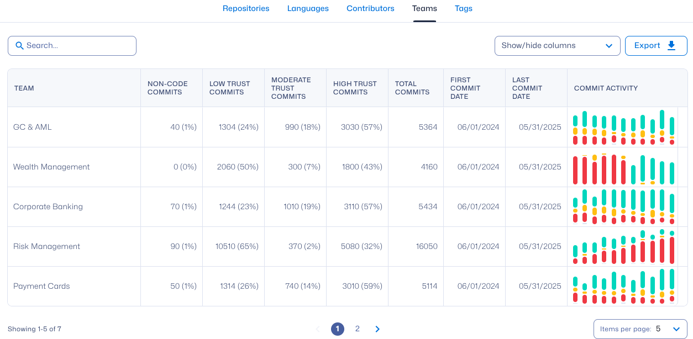Image resolution: width=693 pixels, height=339 pixels.
Task: Click the search magnifier icon
Action: click(x=19, y=46)
